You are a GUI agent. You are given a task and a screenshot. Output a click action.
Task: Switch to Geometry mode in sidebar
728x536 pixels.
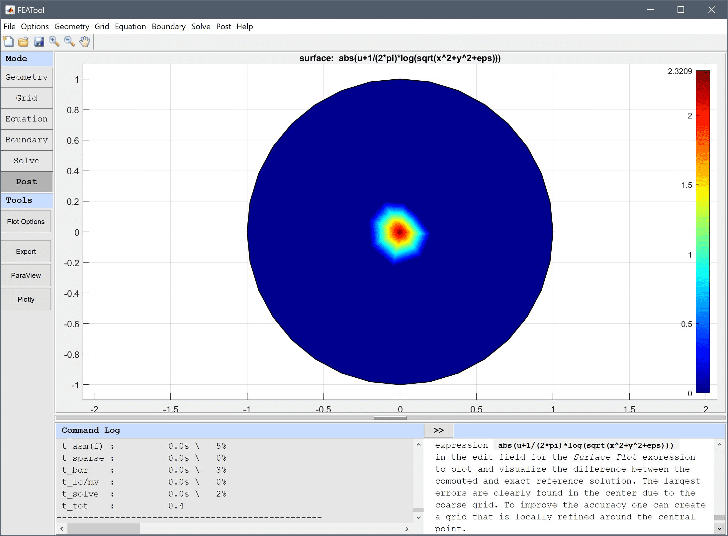(x=27, y=77)
